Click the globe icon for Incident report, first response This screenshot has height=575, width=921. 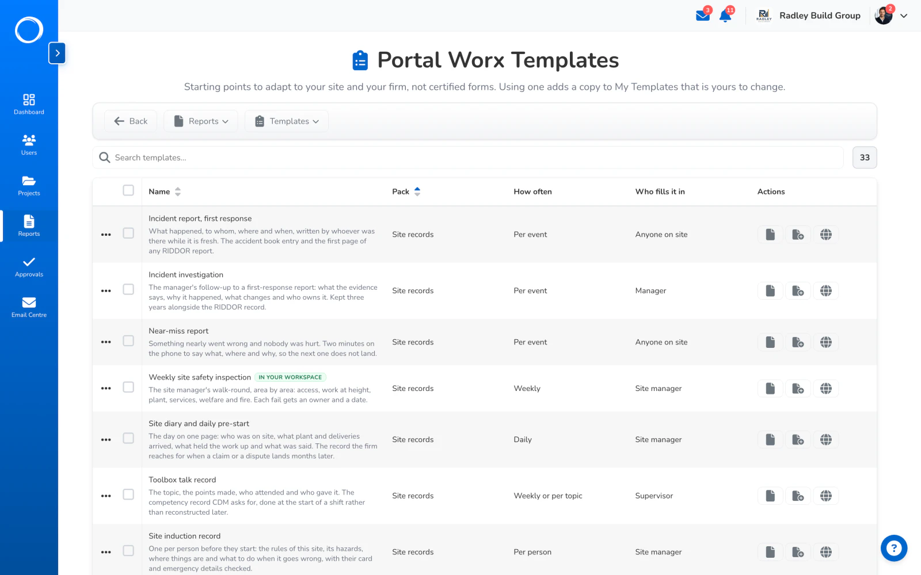(826, 235)
